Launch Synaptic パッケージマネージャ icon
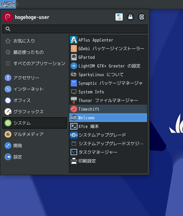Image resolution: width=183 pixels, height=216 pixels. [x=74, y=83]
